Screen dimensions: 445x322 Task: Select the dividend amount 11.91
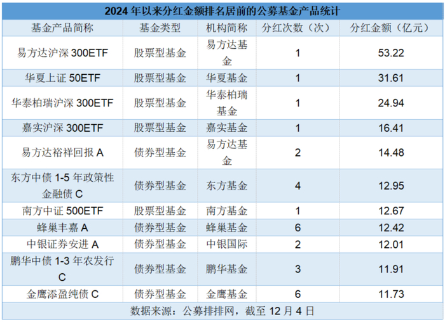pos(391,269)
